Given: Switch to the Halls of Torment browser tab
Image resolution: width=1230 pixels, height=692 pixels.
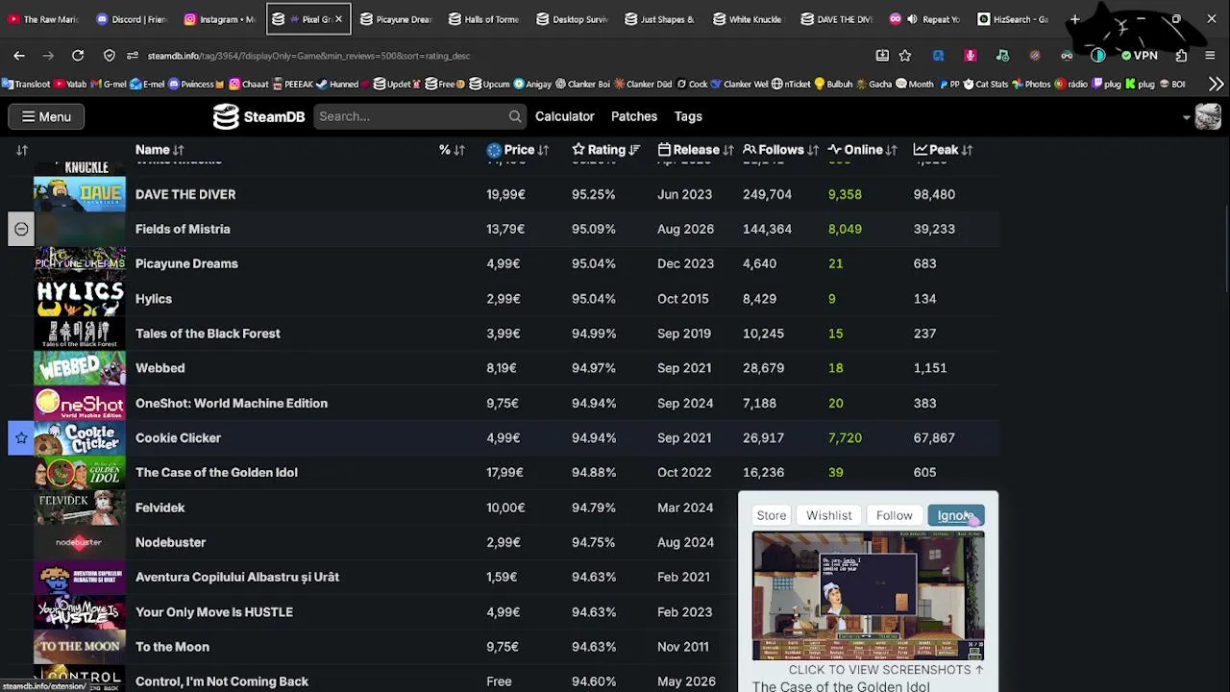Looking at the screenshot, I should (482, 19).
